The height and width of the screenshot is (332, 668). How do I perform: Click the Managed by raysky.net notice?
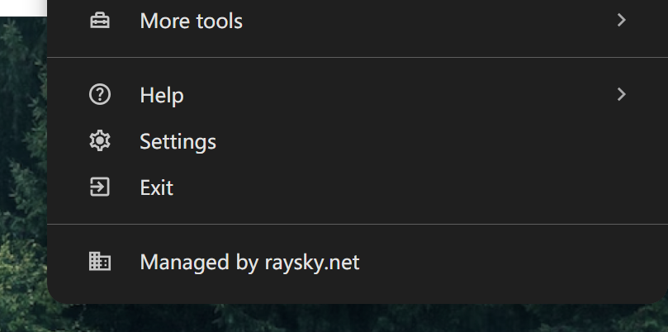[249, 263]
